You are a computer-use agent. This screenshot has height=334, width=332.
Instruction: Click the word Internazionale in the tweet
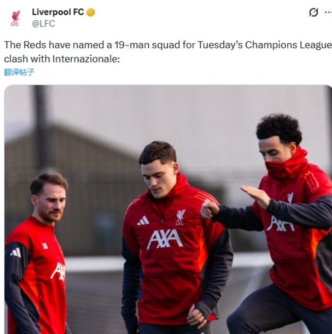click(86, 59)
